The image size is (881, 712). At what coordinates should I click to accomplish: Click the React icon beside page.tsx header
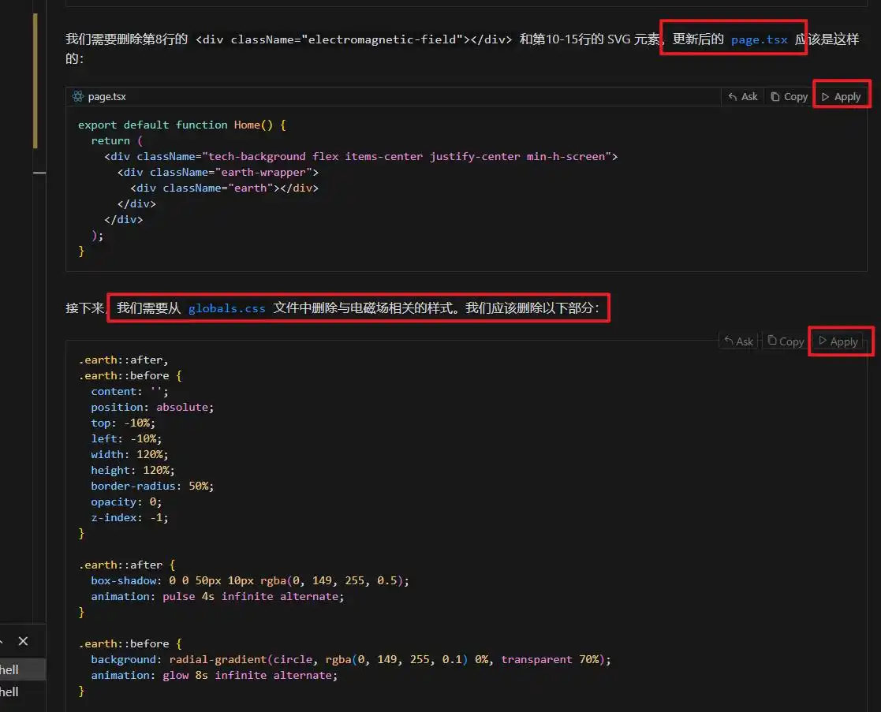[77, 96]
